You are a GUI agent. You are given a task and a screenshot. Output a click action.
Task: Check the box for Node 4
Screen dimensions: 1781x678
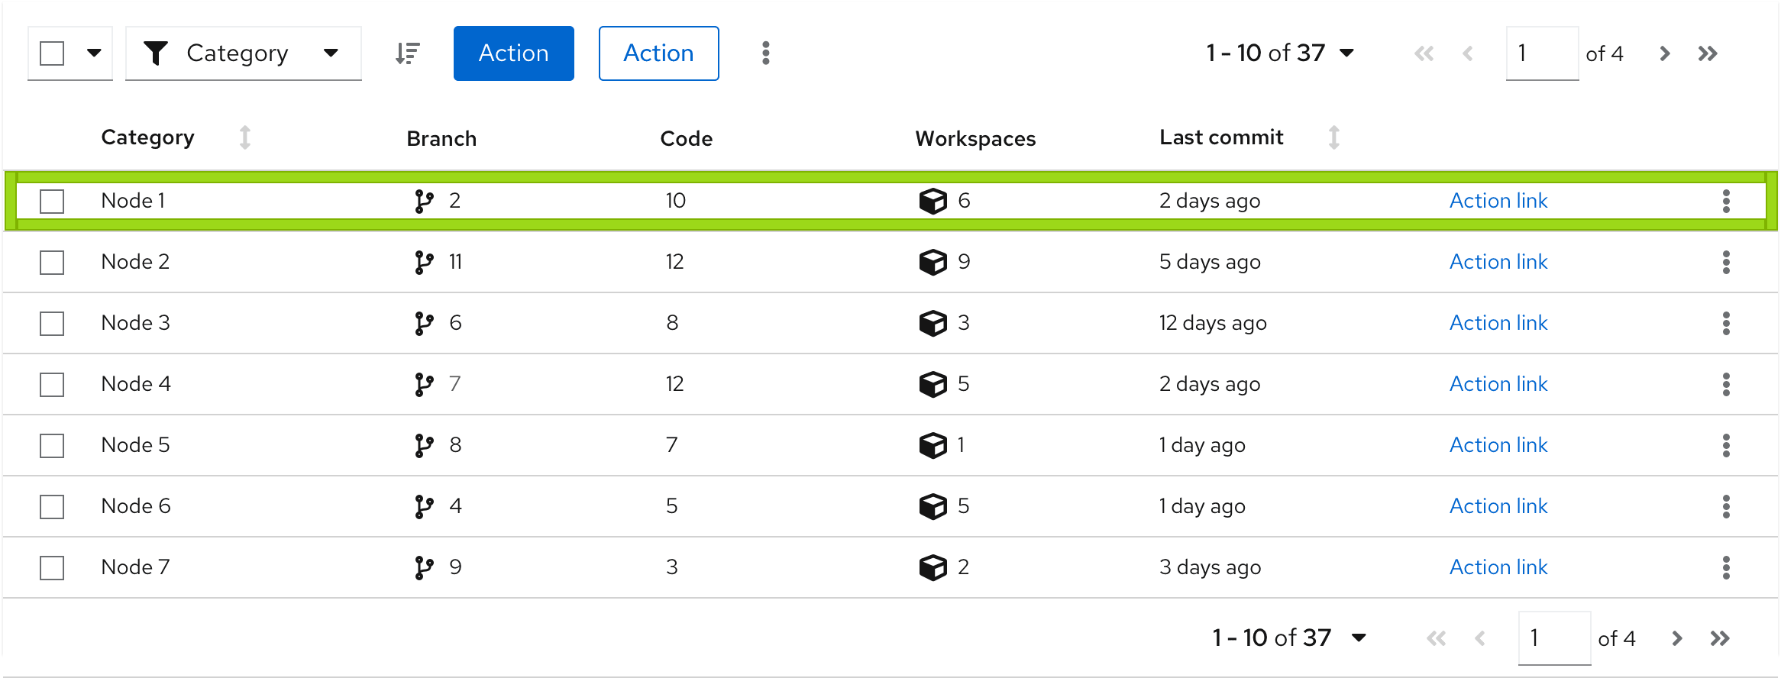click(x=52, y=384)
